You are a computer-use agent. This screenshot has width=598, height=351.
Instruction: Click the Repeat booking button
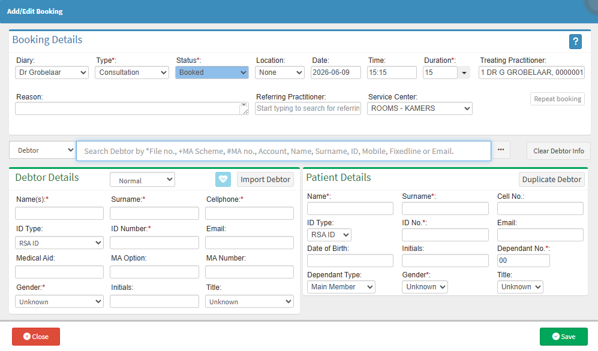[557, 99]
